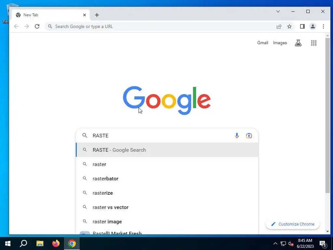Choose the 'raster' suggestion
The image size is (333, 250).
click(167, 164)
